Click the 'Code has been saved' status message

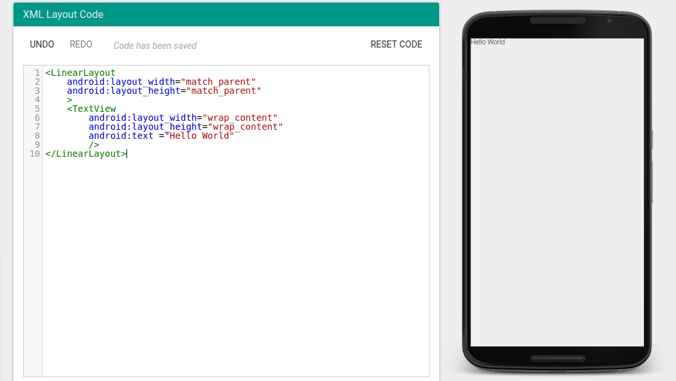click(155, 45)
